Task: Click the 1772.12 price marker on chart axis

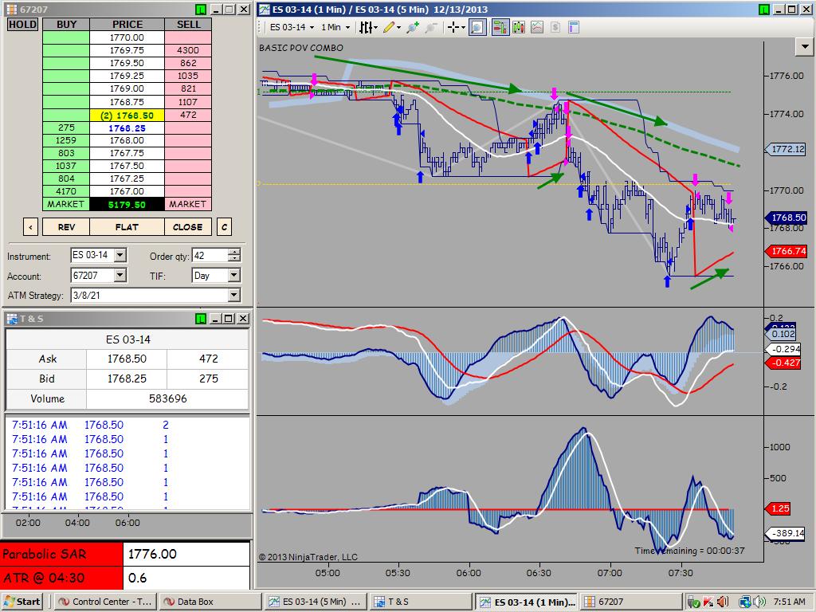Action: 786,149
